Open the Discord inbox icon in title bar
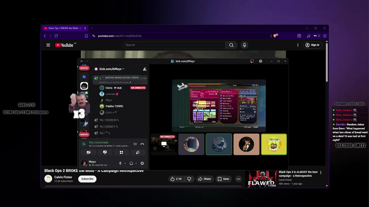 point(252,61)
